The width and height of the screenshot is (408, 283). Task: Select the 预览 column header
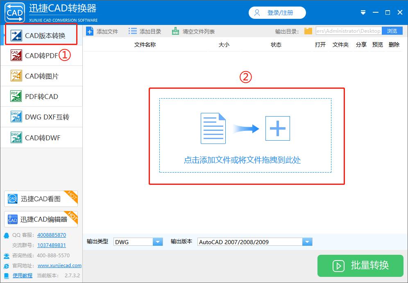[377, 45]
